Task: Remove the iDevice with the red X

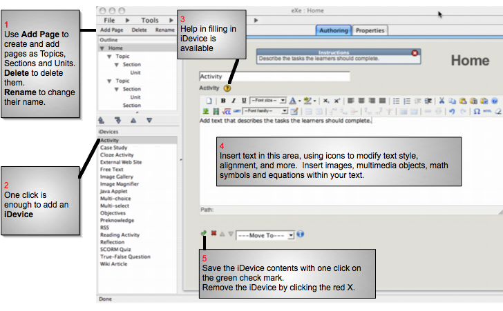Action: tap(213, 233)
